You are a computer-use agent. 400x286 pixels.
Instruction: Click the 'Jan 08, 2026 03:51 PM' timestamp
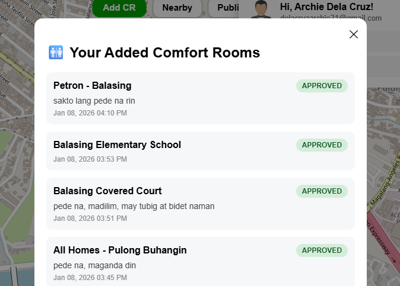click(x=90, y=218)
